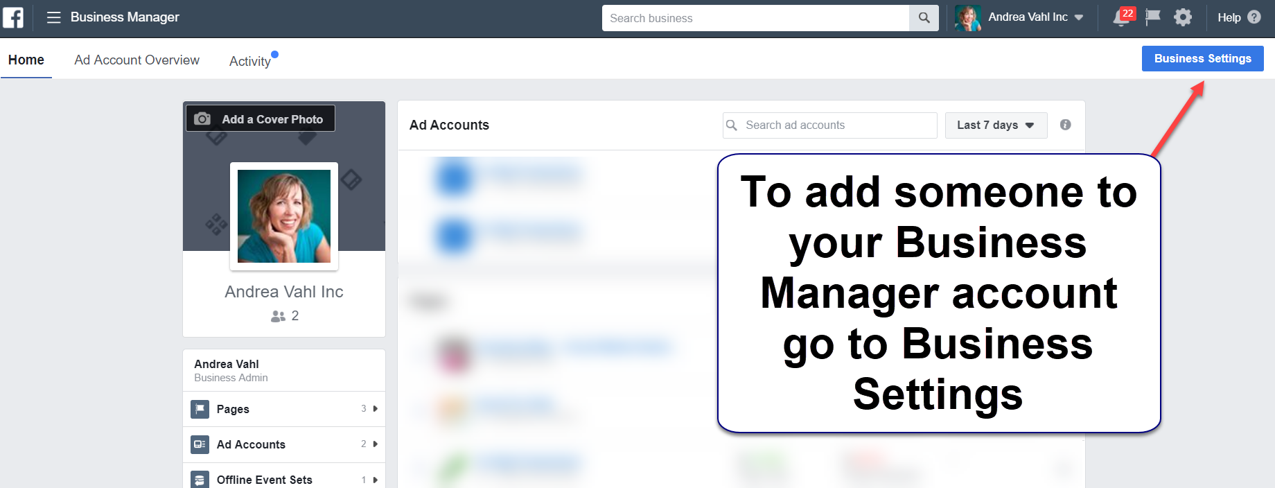Click the Offline Event Sets label
The height and width of the screenshot is (488, 1275).
pos(265,480)
